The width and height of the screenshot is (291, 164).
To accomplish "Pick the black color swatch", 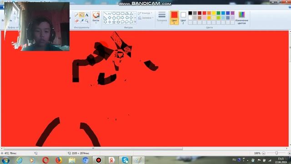I will [190, 13].
